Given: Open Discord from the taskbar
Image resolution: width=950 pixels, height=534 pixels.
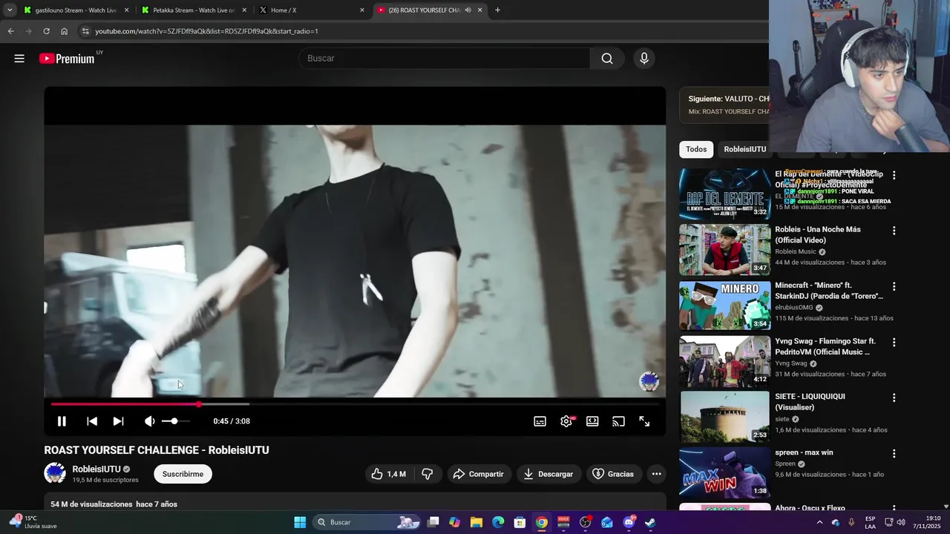Looking at the screenshot, I should pyautogui.click(x=629, y=522).
